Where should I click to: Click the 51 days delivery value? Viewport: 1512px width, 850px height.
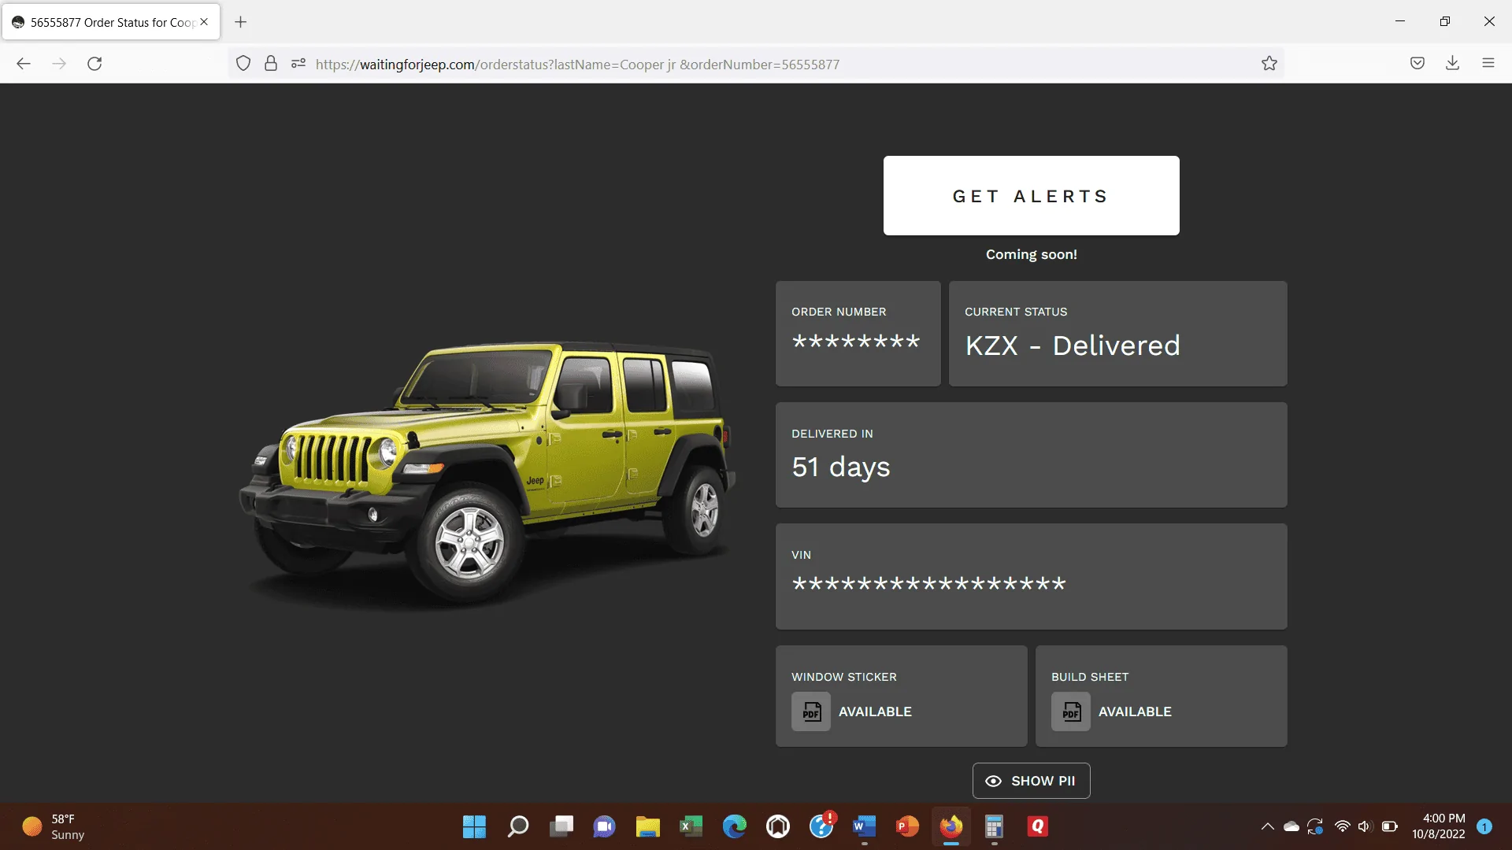pos(841,468)
